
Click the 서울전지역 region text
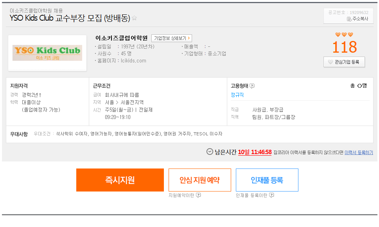(x=132, y=103)
